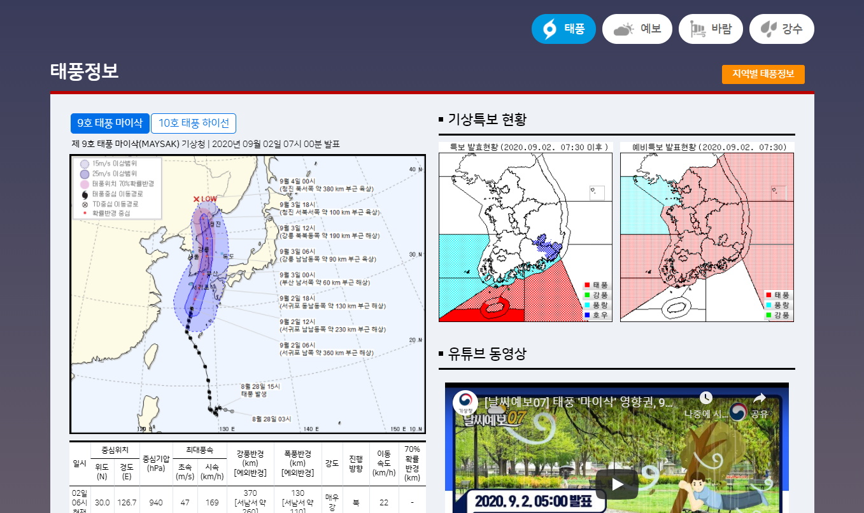Click the wind flag icon in 바람 button

coord(698,29)
